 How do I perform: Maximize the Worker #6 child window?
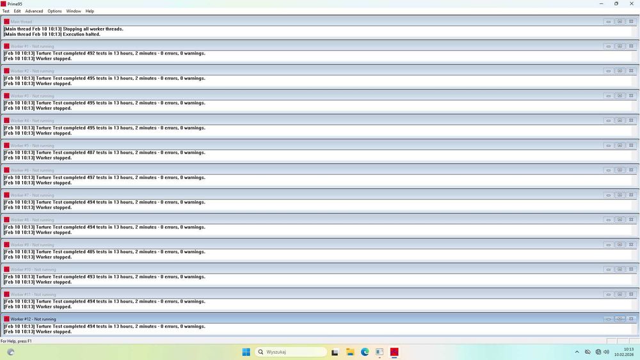coord(620,170)
